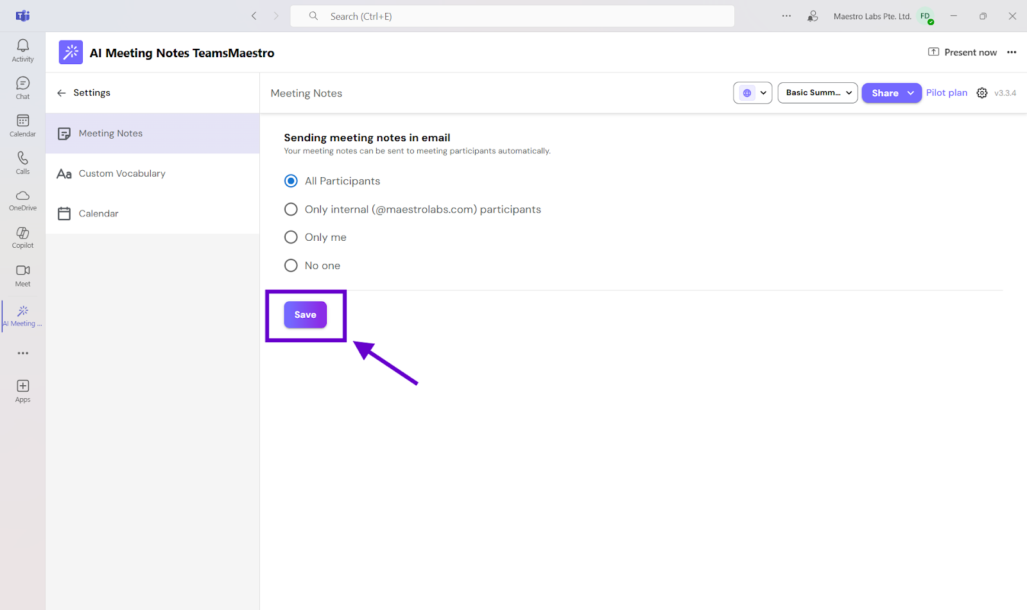Expand the Basic Summ... template dropdown
The height and width of the screenshot is (610, 1027).
tap(818, 93)
